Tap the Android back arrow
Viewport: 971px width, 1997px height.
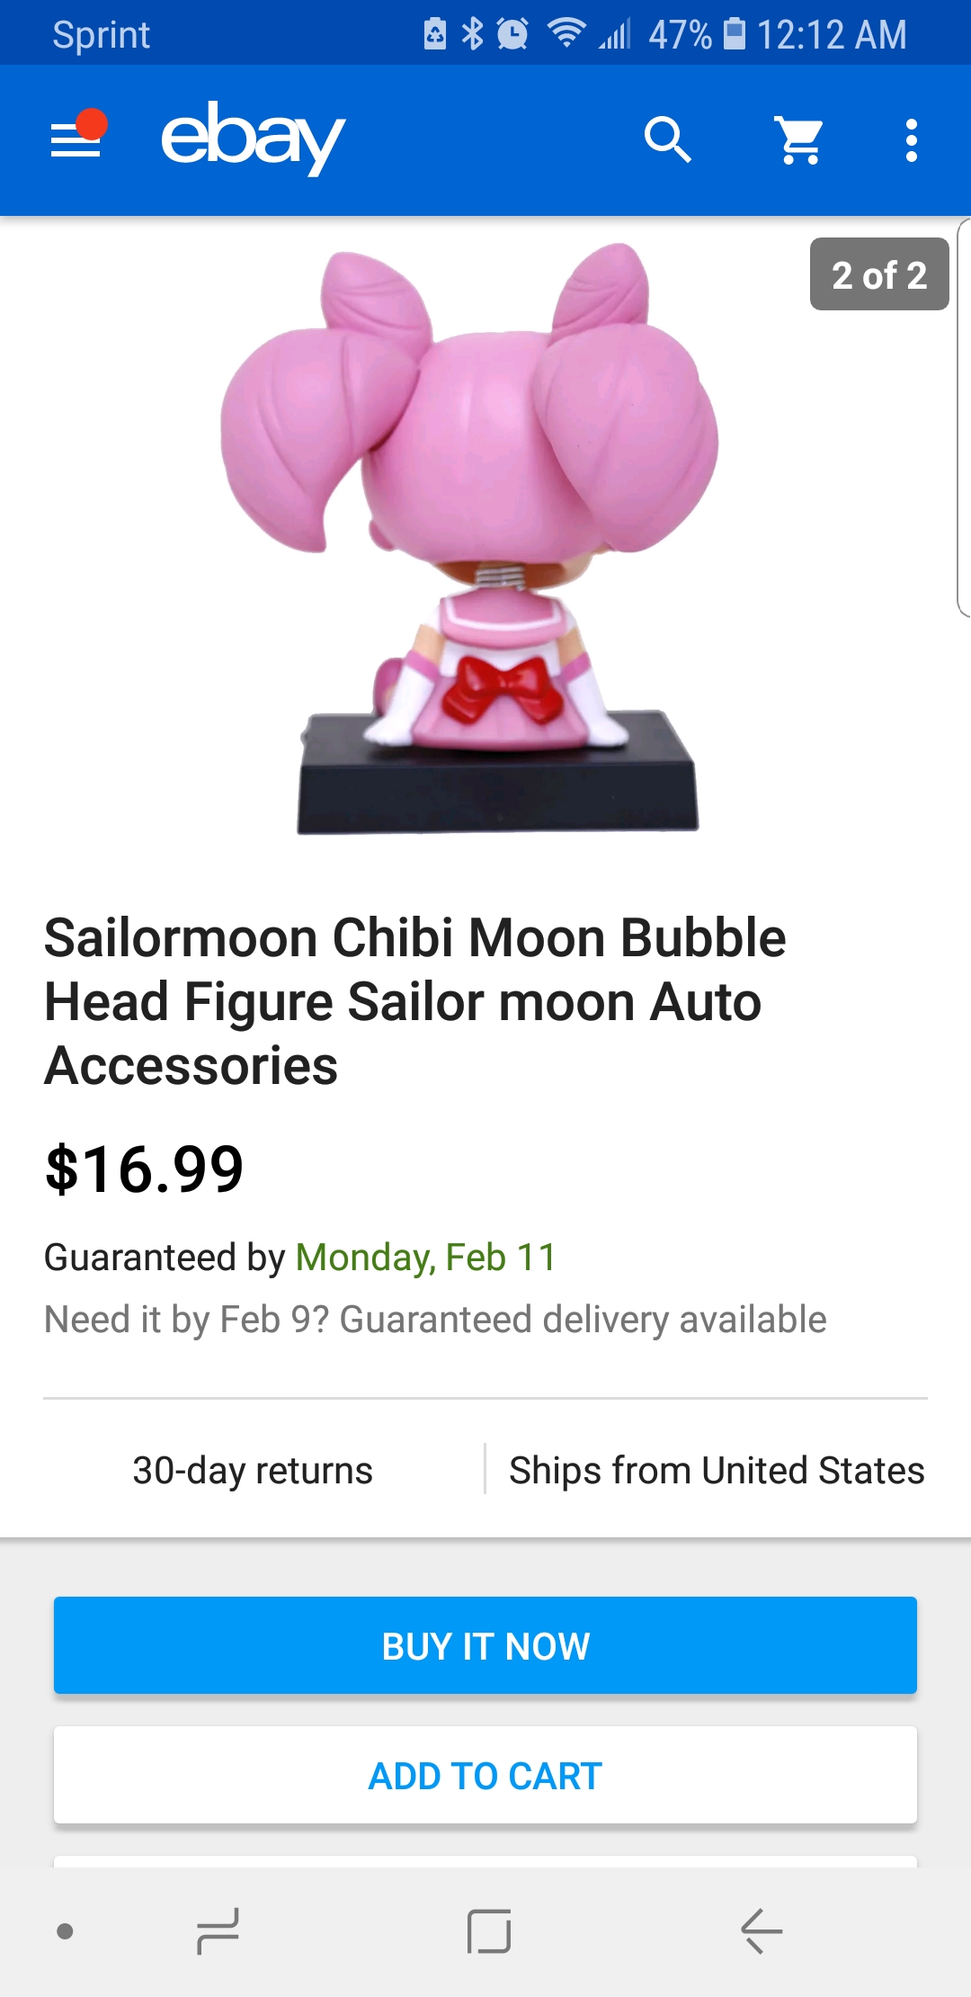(x=762, y=1930)
